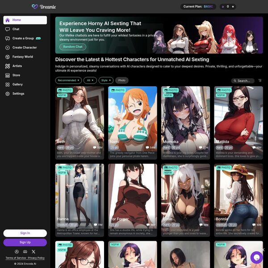Image resolution: width=268 pixels, height=268 pixels.
Task: Go to Create Character
Action: click(25, 48)
